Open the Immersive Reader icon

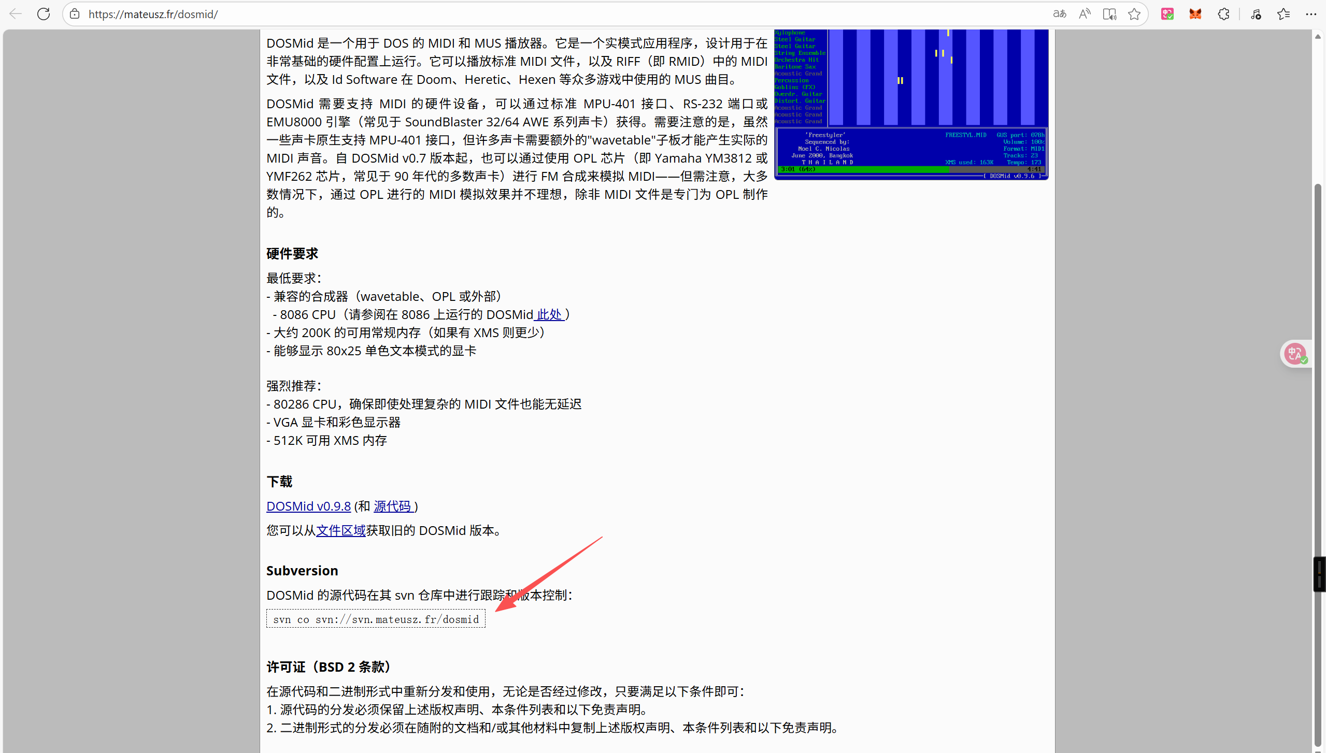click(1109, 14)
